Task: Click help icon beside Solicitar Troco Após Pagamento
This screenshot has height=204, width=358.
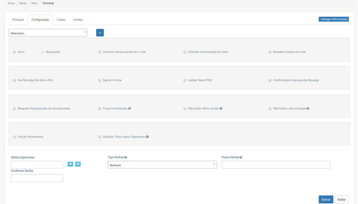Action: click(147, 137)
